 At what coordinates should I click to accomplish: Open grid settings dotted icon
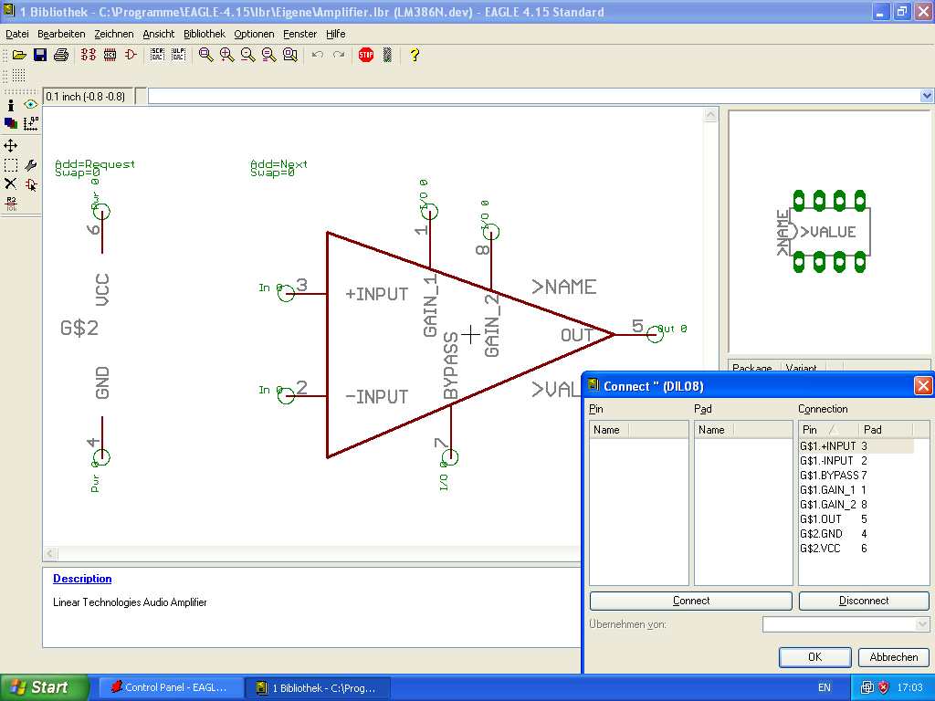(x=18, y=75)
